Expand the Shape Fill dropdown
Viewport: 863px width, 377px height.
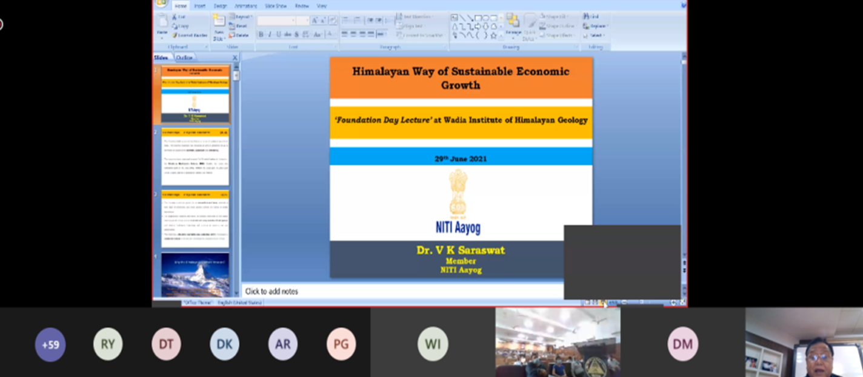554,17
